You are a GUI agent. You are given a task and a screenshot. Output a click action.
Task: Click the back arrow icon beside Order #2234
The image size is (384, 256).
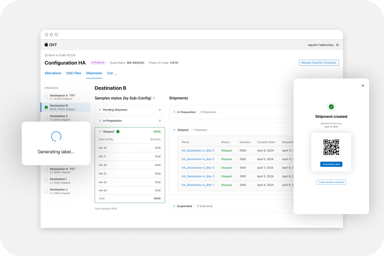pyautogui.click(x=46, y=55)
